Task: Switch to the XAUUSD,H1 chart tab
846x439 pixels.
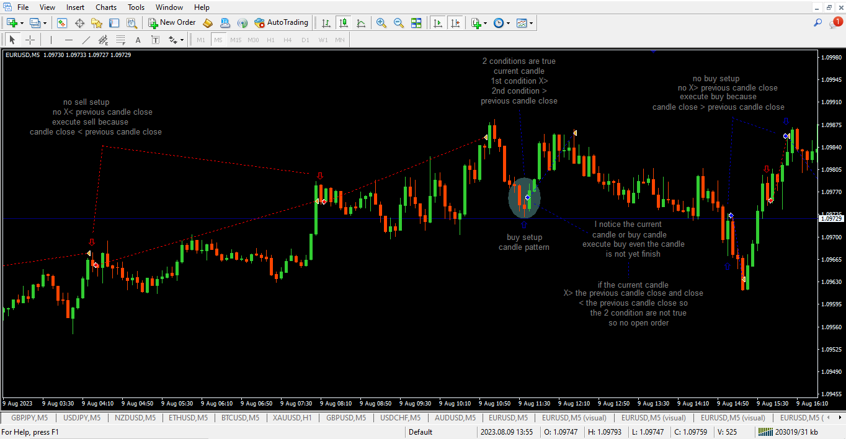Action: click(x=292, y=418)
